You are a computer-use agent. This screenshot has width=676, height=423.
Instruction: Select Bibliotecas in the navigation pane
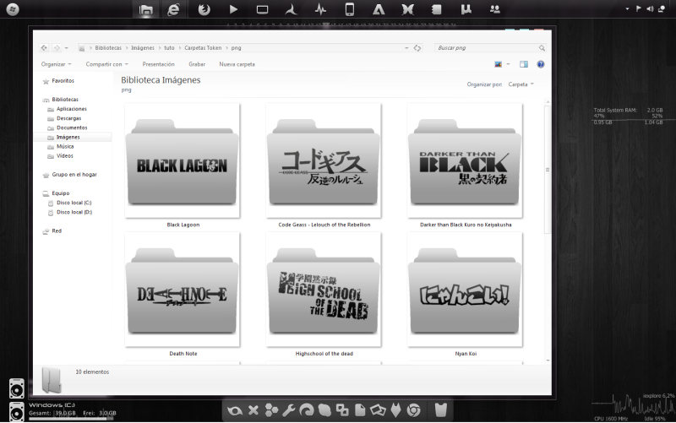tap(65, 100)
